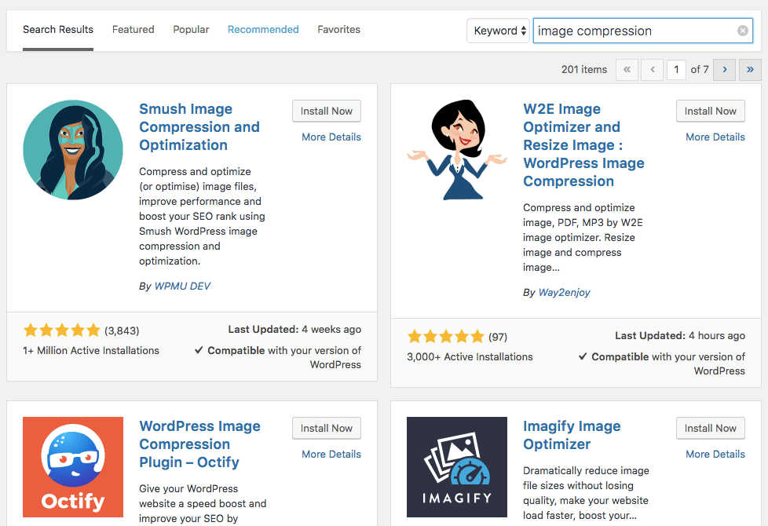Screen dimensions: 768x526
Task: Advance to the next results page
Action: click(724, 70)
